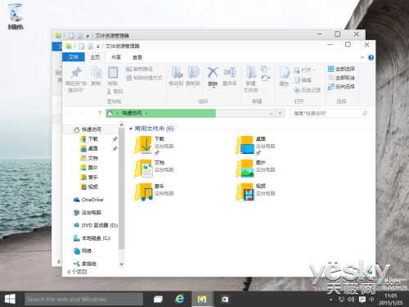The height and width of the screenshot is (307, 409).
Task: Click the Copy to icon
Action: pos(193,72)
